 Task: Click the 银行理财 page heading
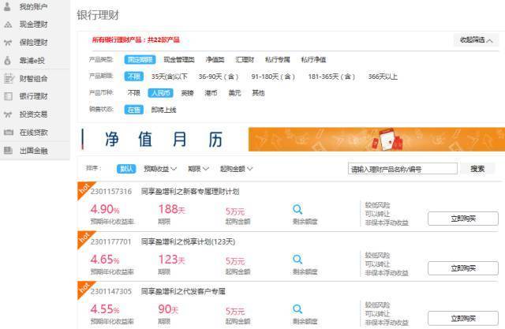(x=98, y=15)
